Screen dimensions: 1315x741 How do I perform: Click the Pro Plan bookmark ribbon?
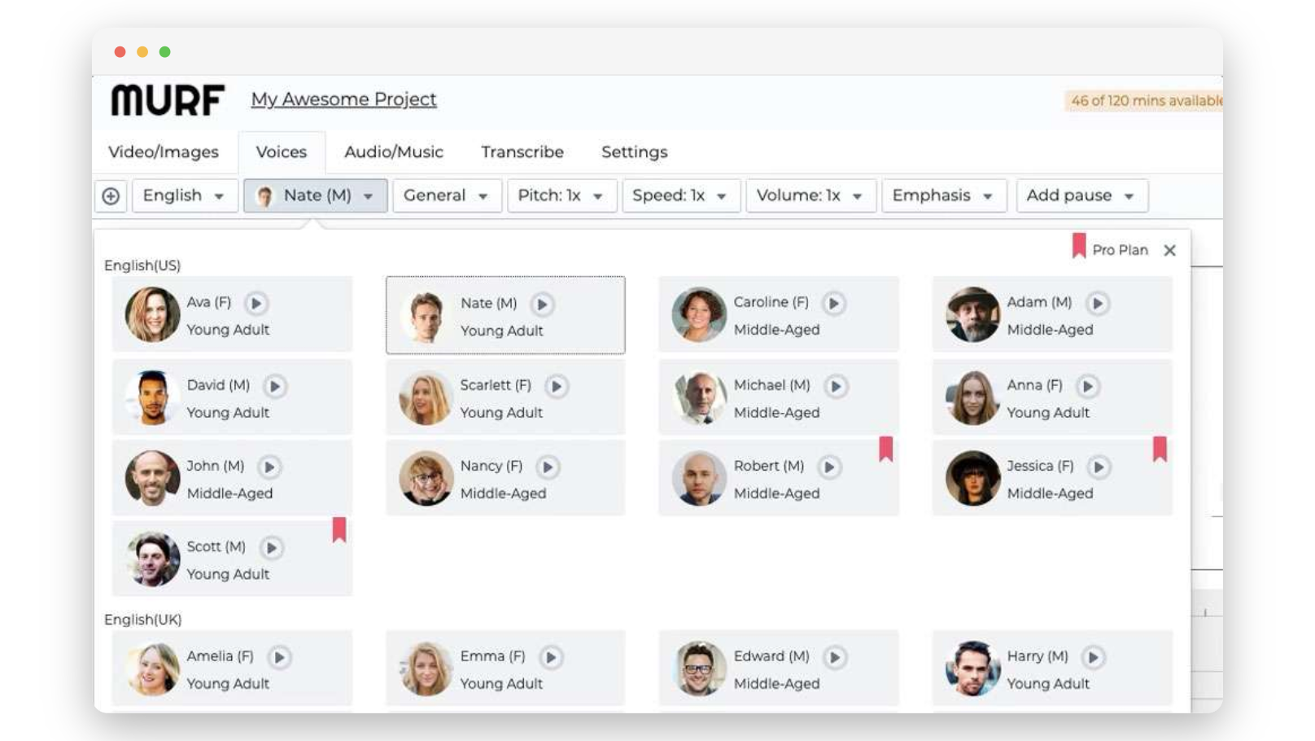coord(1081,244)
